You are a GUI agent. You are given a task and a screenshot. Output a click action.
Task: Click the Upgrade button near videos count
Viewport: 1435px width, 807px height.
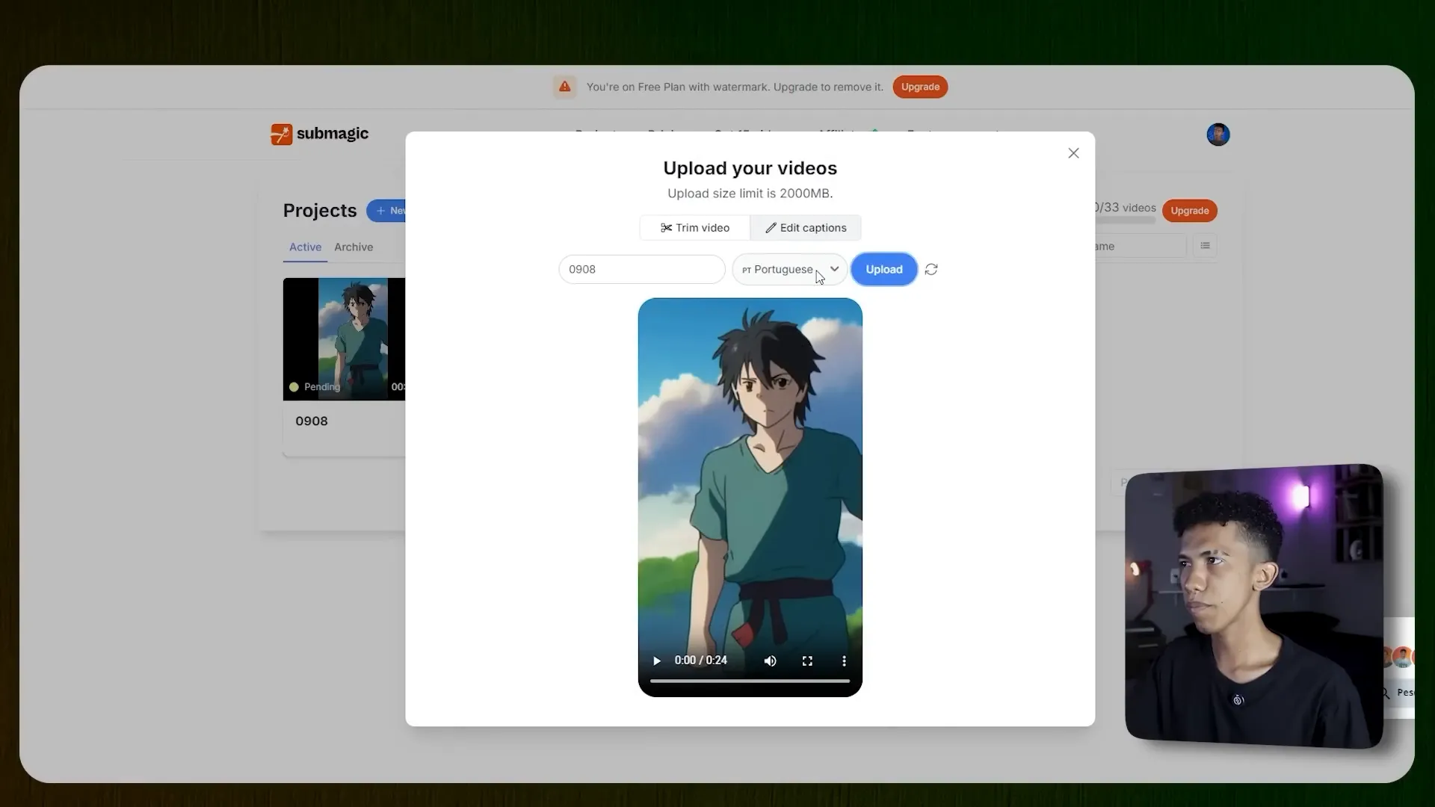[1190, 211]
